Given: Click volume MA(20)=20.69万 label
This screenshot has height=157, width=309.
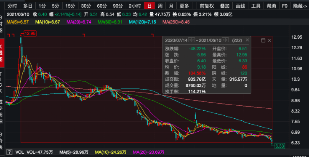Looking at the screenshot, I should 148,152.
